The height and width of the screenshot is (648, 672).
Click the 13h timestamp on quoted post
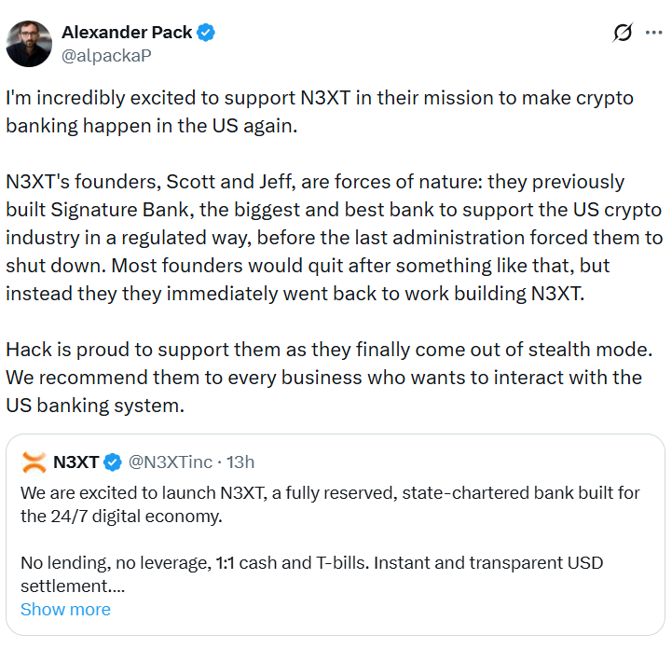coord(241,462)
